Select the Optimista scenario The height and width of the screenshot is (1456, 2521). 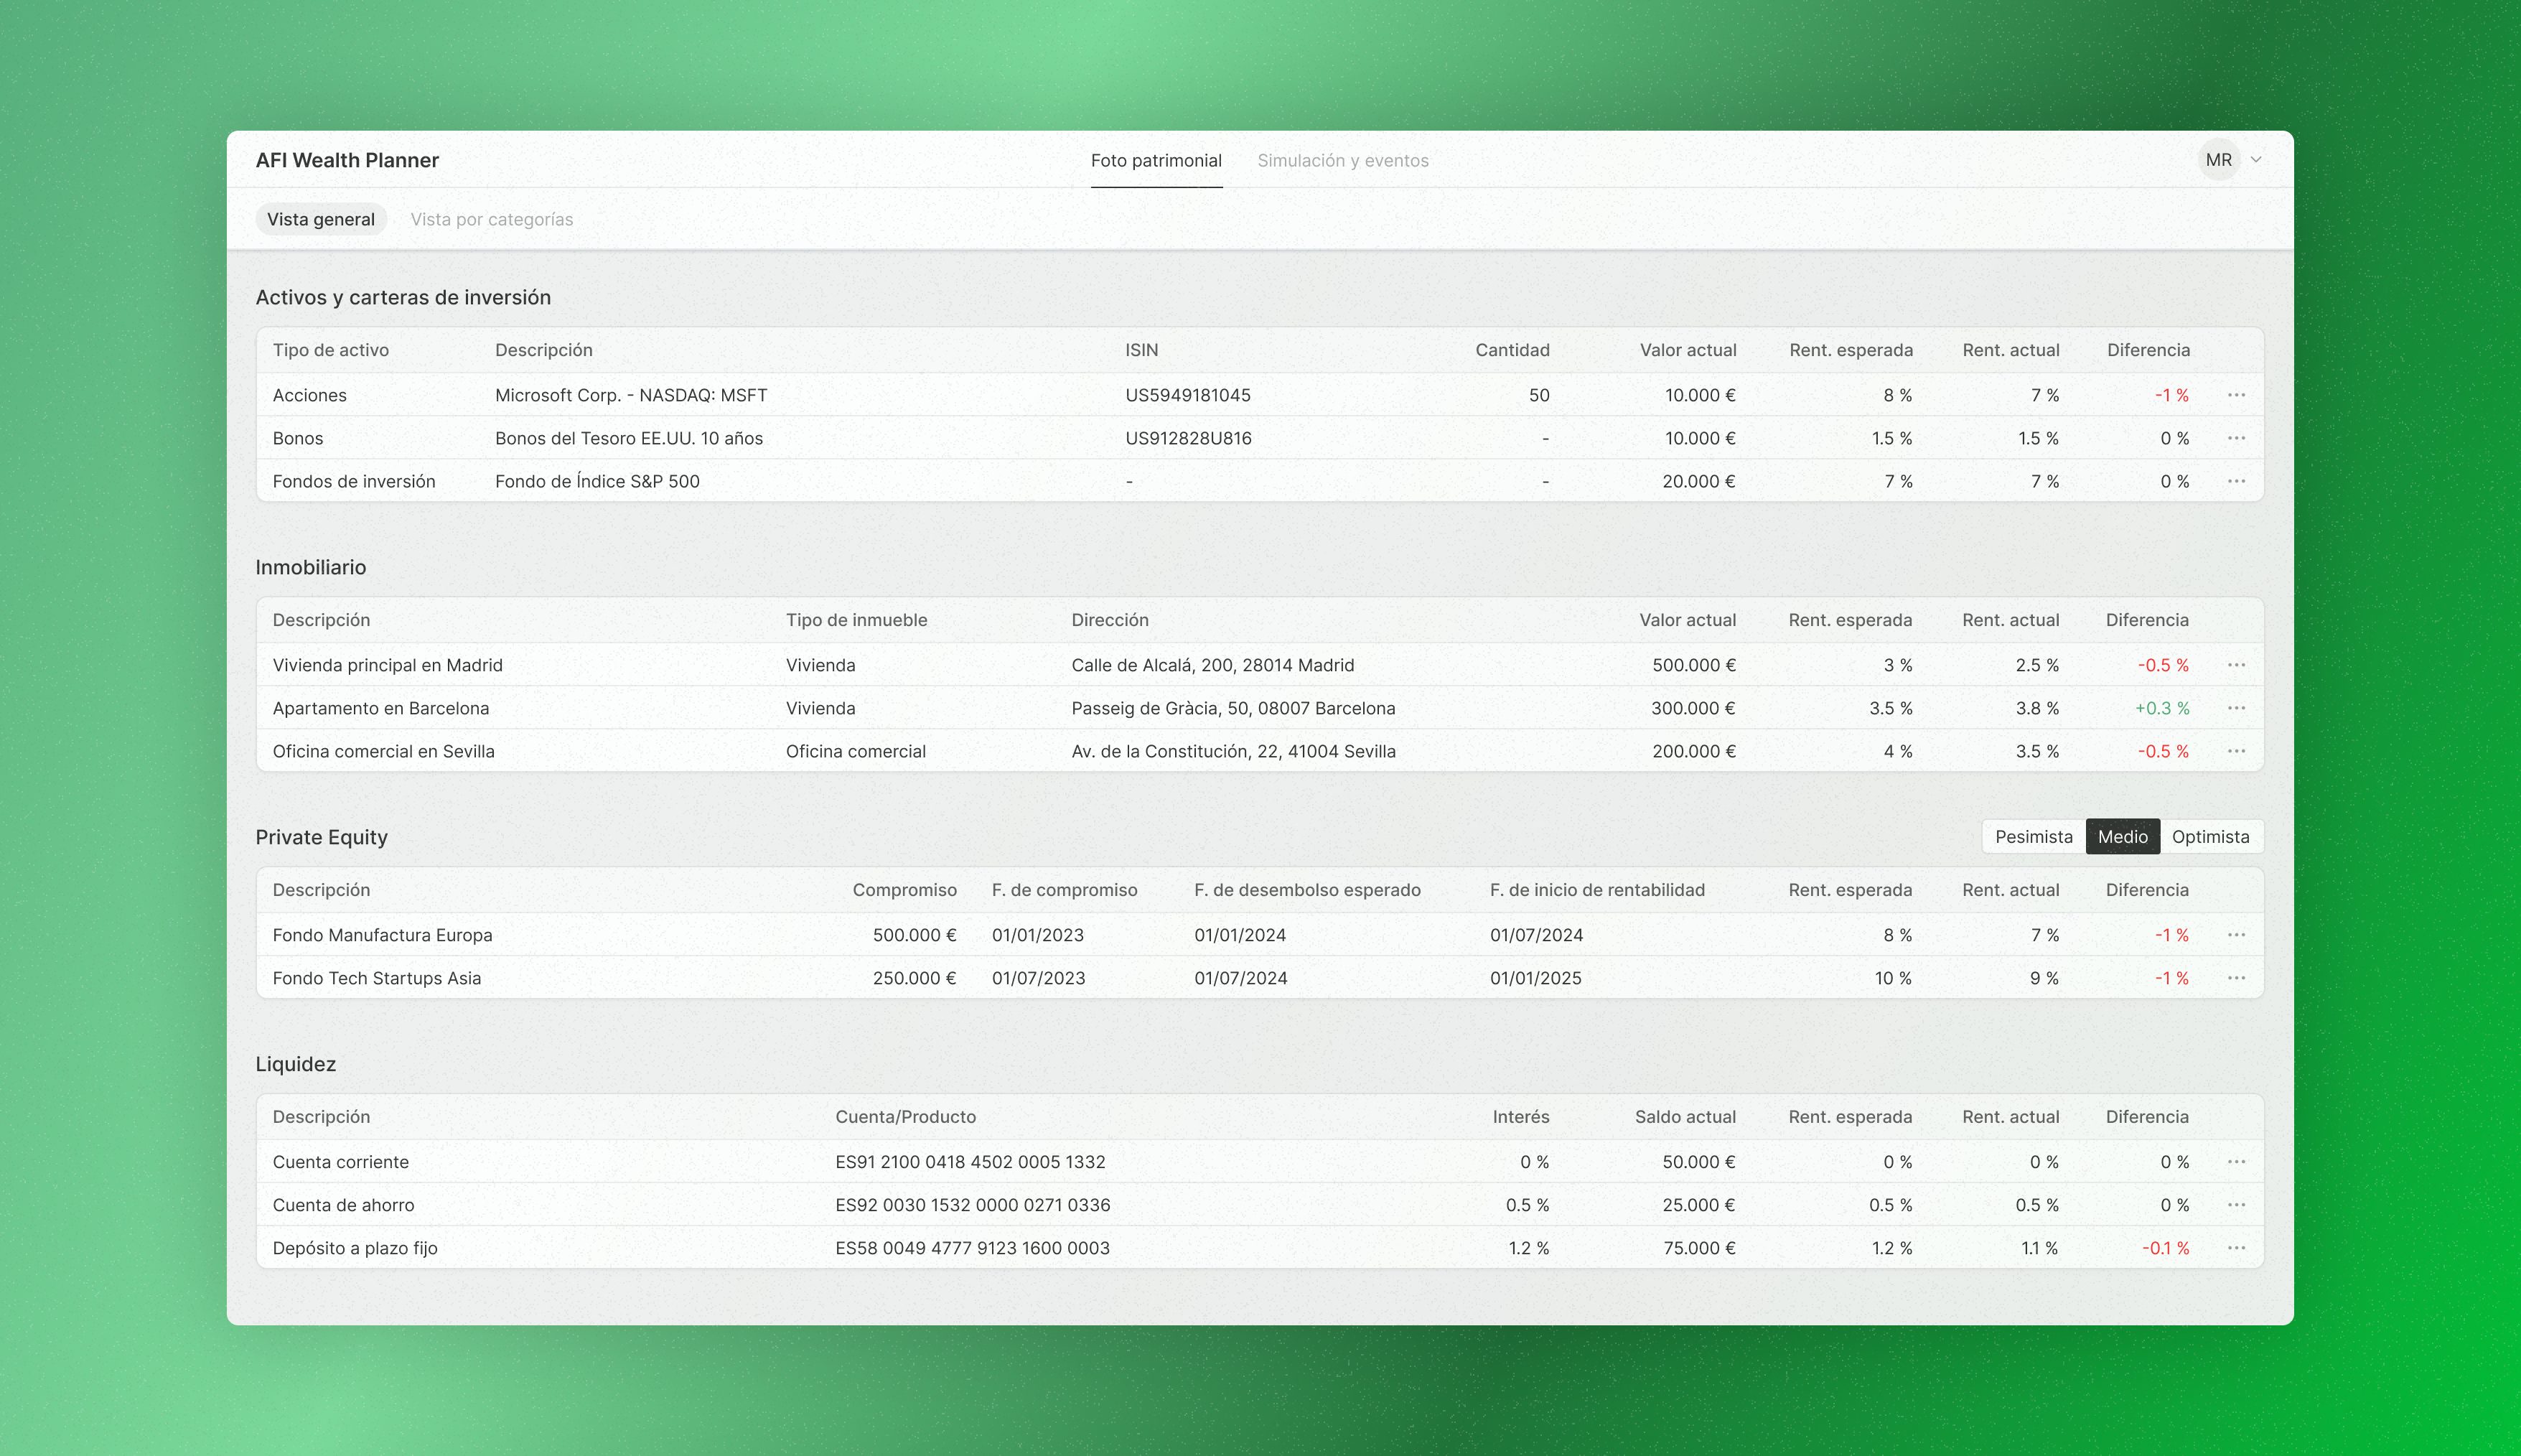2211,836
